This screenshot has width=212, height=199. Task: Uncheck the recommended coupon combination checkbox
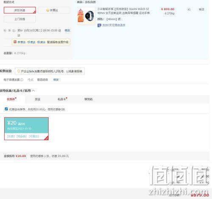point(6,109)
